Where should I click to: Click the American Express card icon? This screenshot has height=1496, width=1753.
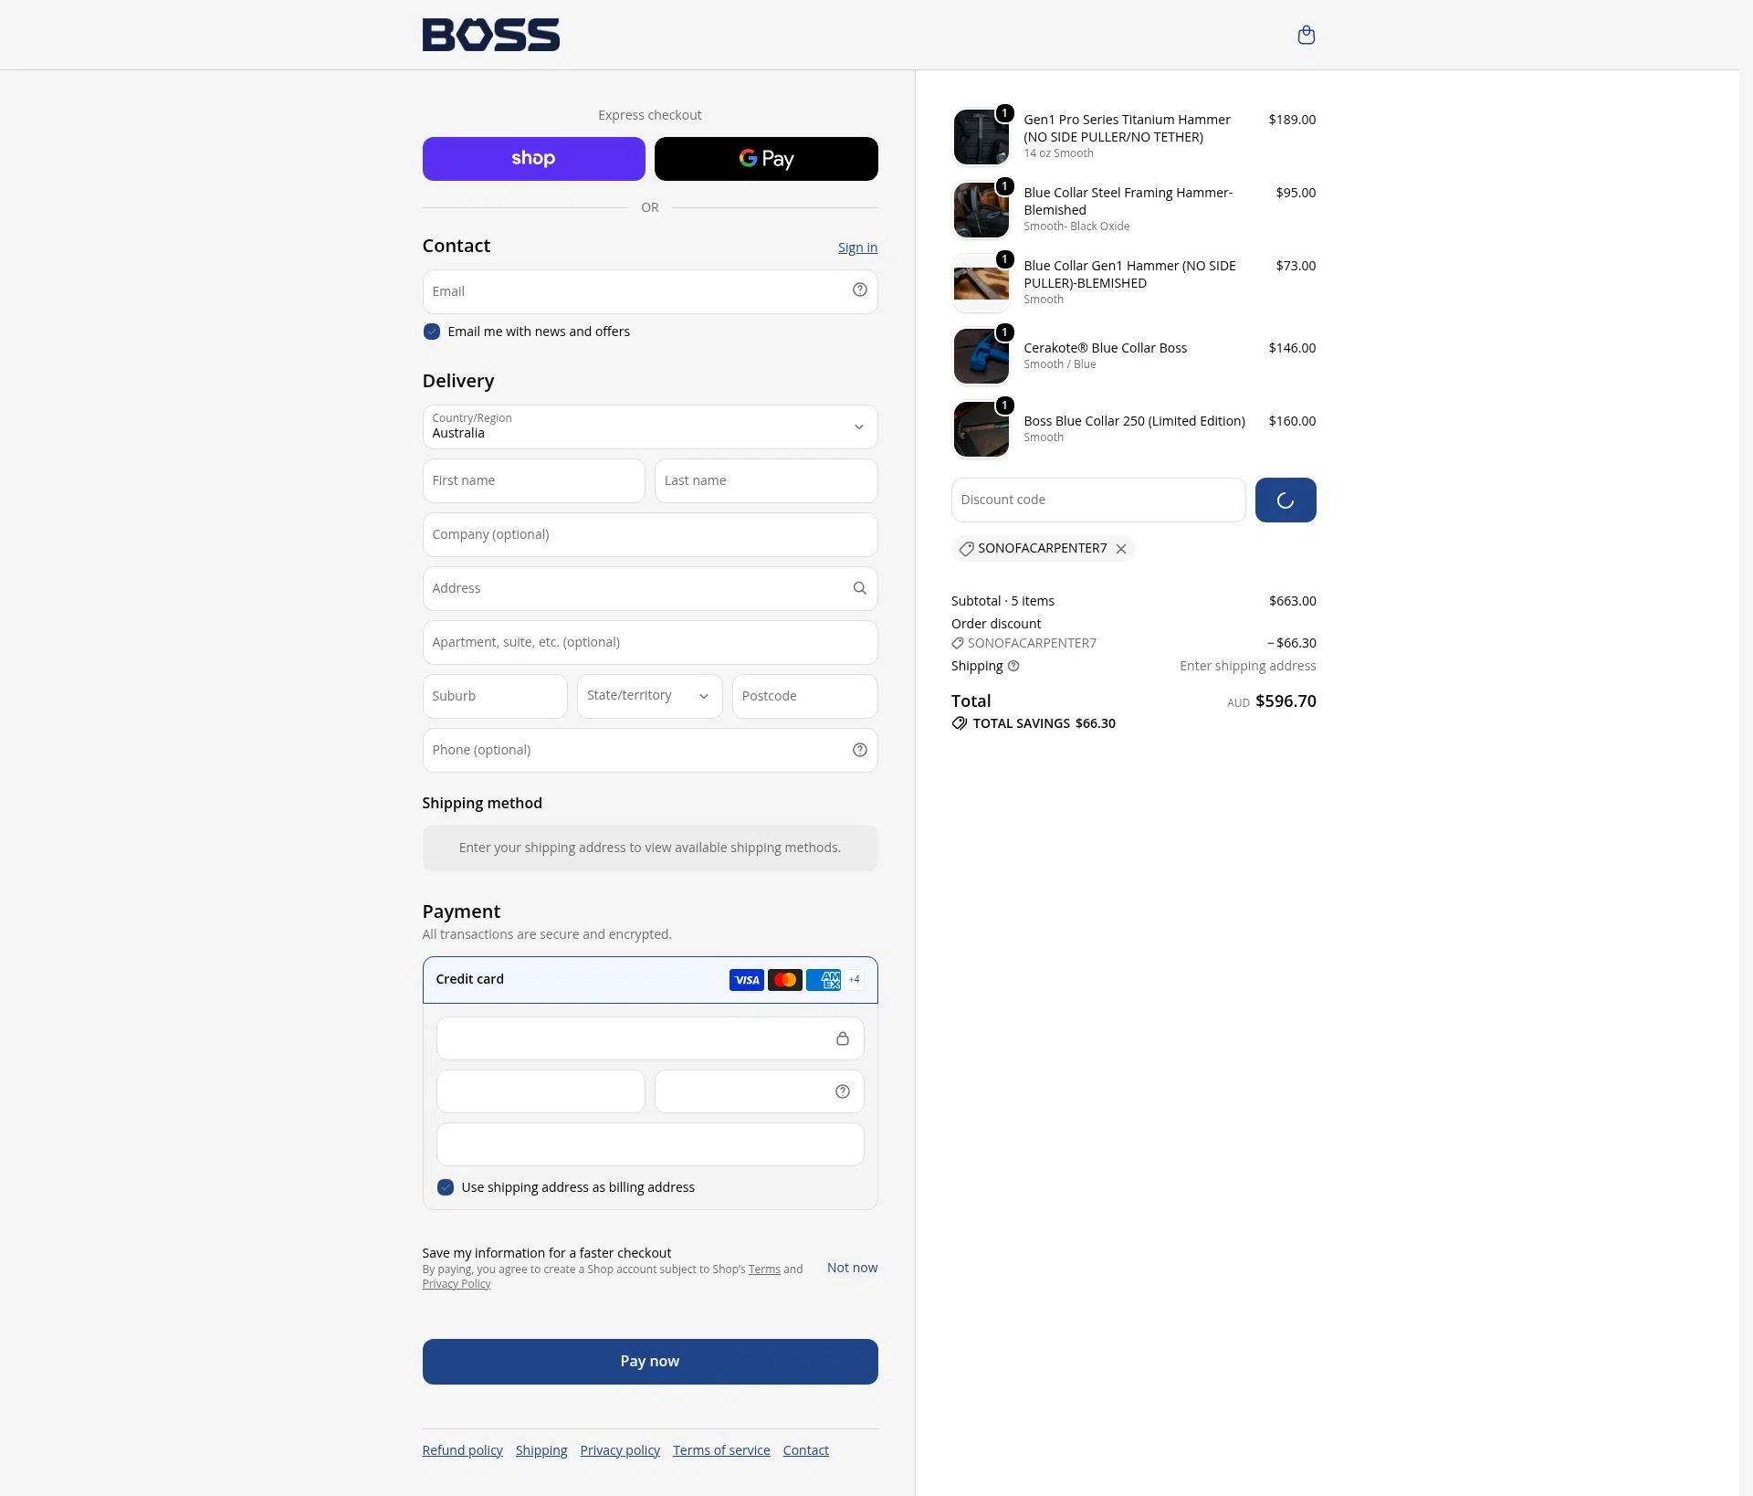click(824, 980)
